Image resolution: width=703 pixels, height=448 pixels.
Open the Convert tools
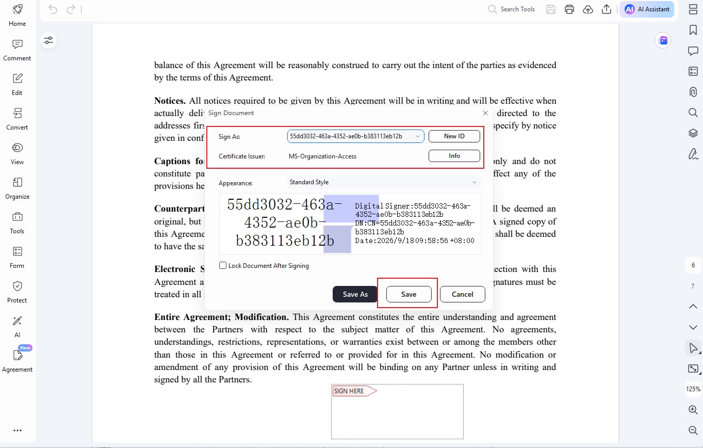click(x=17, y=119)
